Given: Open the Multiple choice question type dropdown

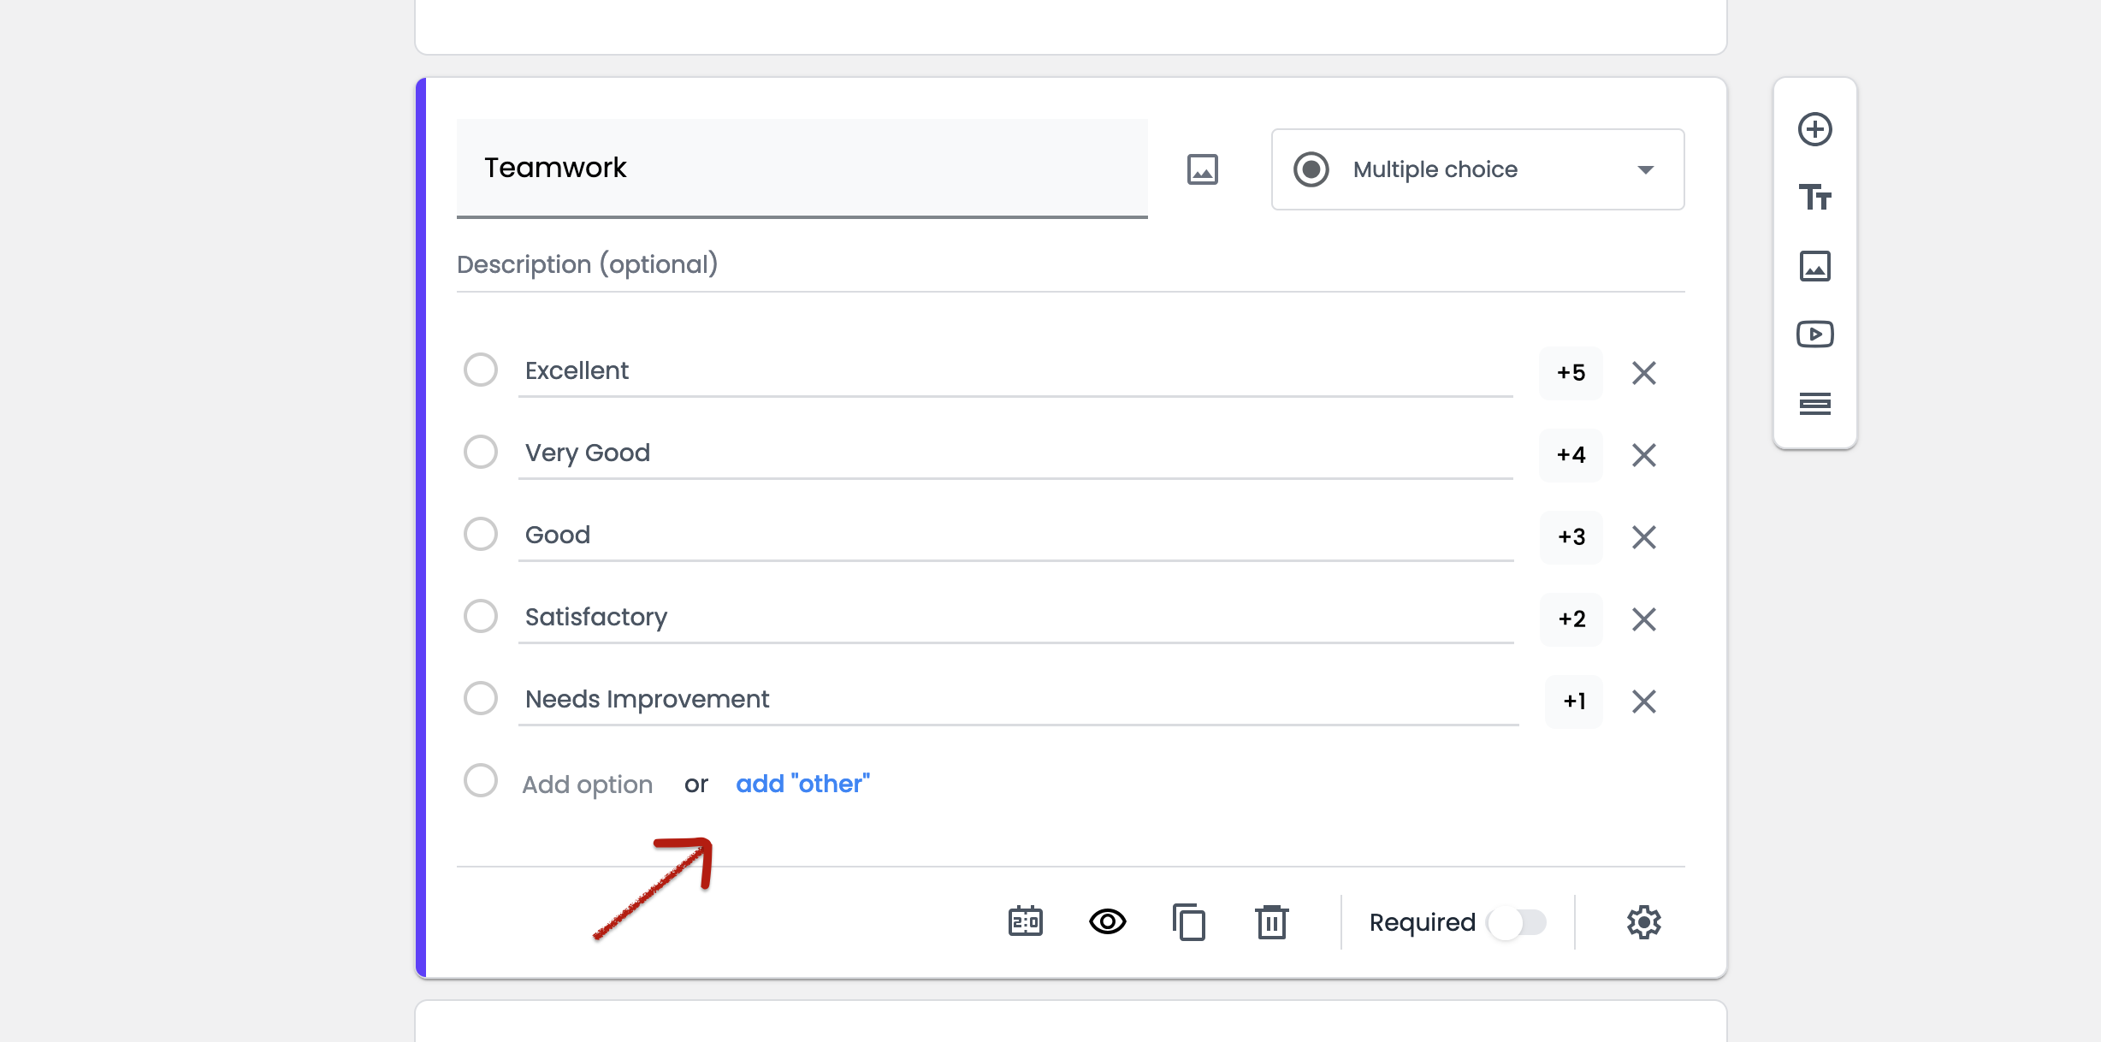Looking at the screenshot, I should pyautogui.click(x=1477, y=169).
